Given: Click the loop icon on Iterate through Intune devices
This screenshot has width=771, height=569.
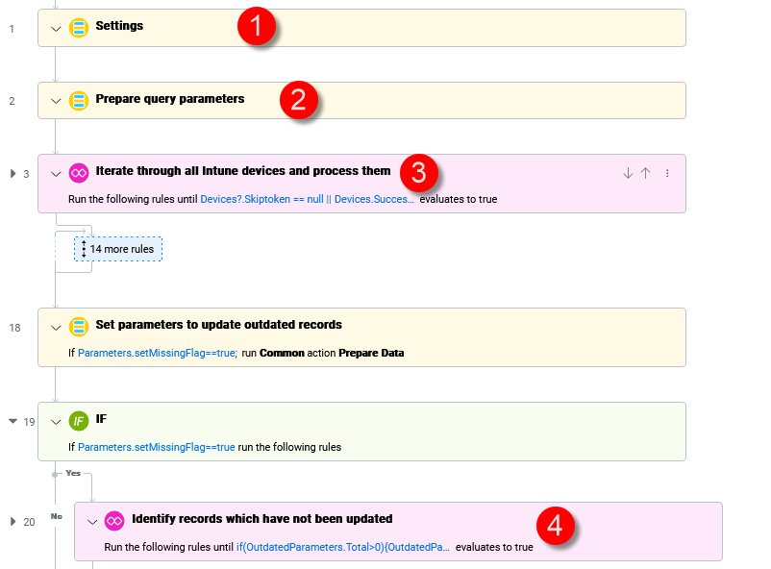Looking at the screenshot, I should click(x=78, y=173).
